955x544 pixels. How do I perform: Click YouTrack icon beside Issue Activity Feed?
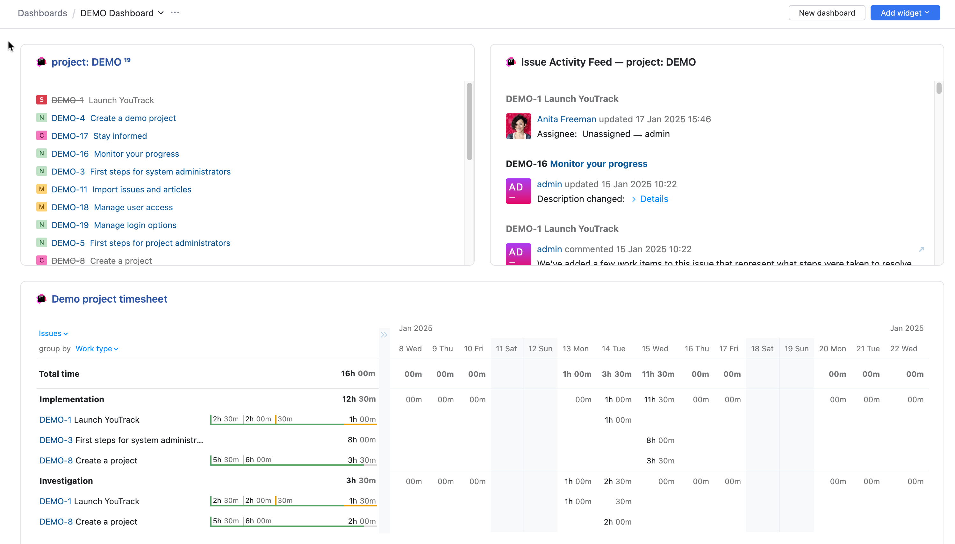click(511, 62)
